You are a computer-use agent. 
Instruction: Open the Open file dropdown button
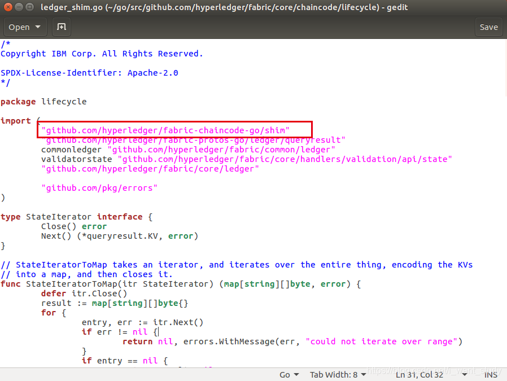[x=25, y=27]
